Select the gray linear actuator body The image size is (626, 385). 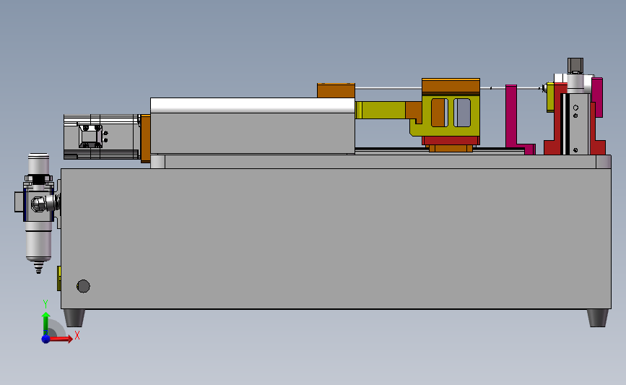pos(252,134)
